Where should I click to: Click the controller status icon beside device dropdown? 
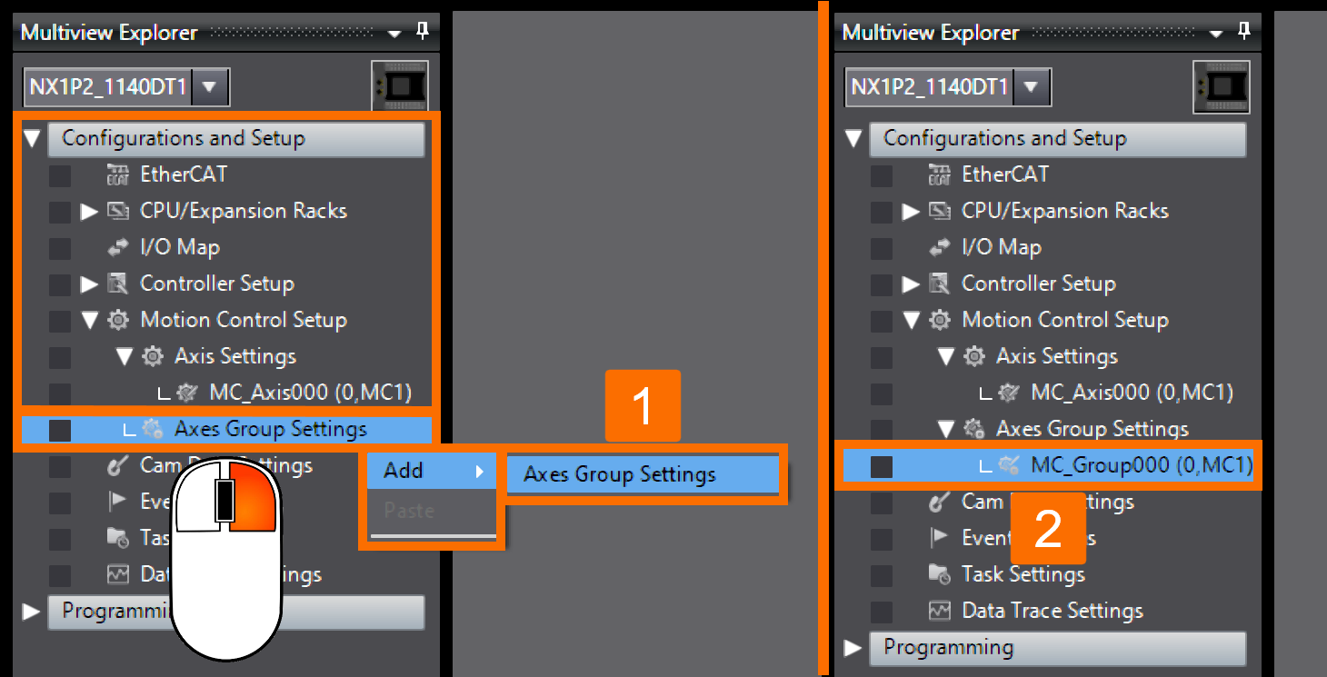coord(400,85)
